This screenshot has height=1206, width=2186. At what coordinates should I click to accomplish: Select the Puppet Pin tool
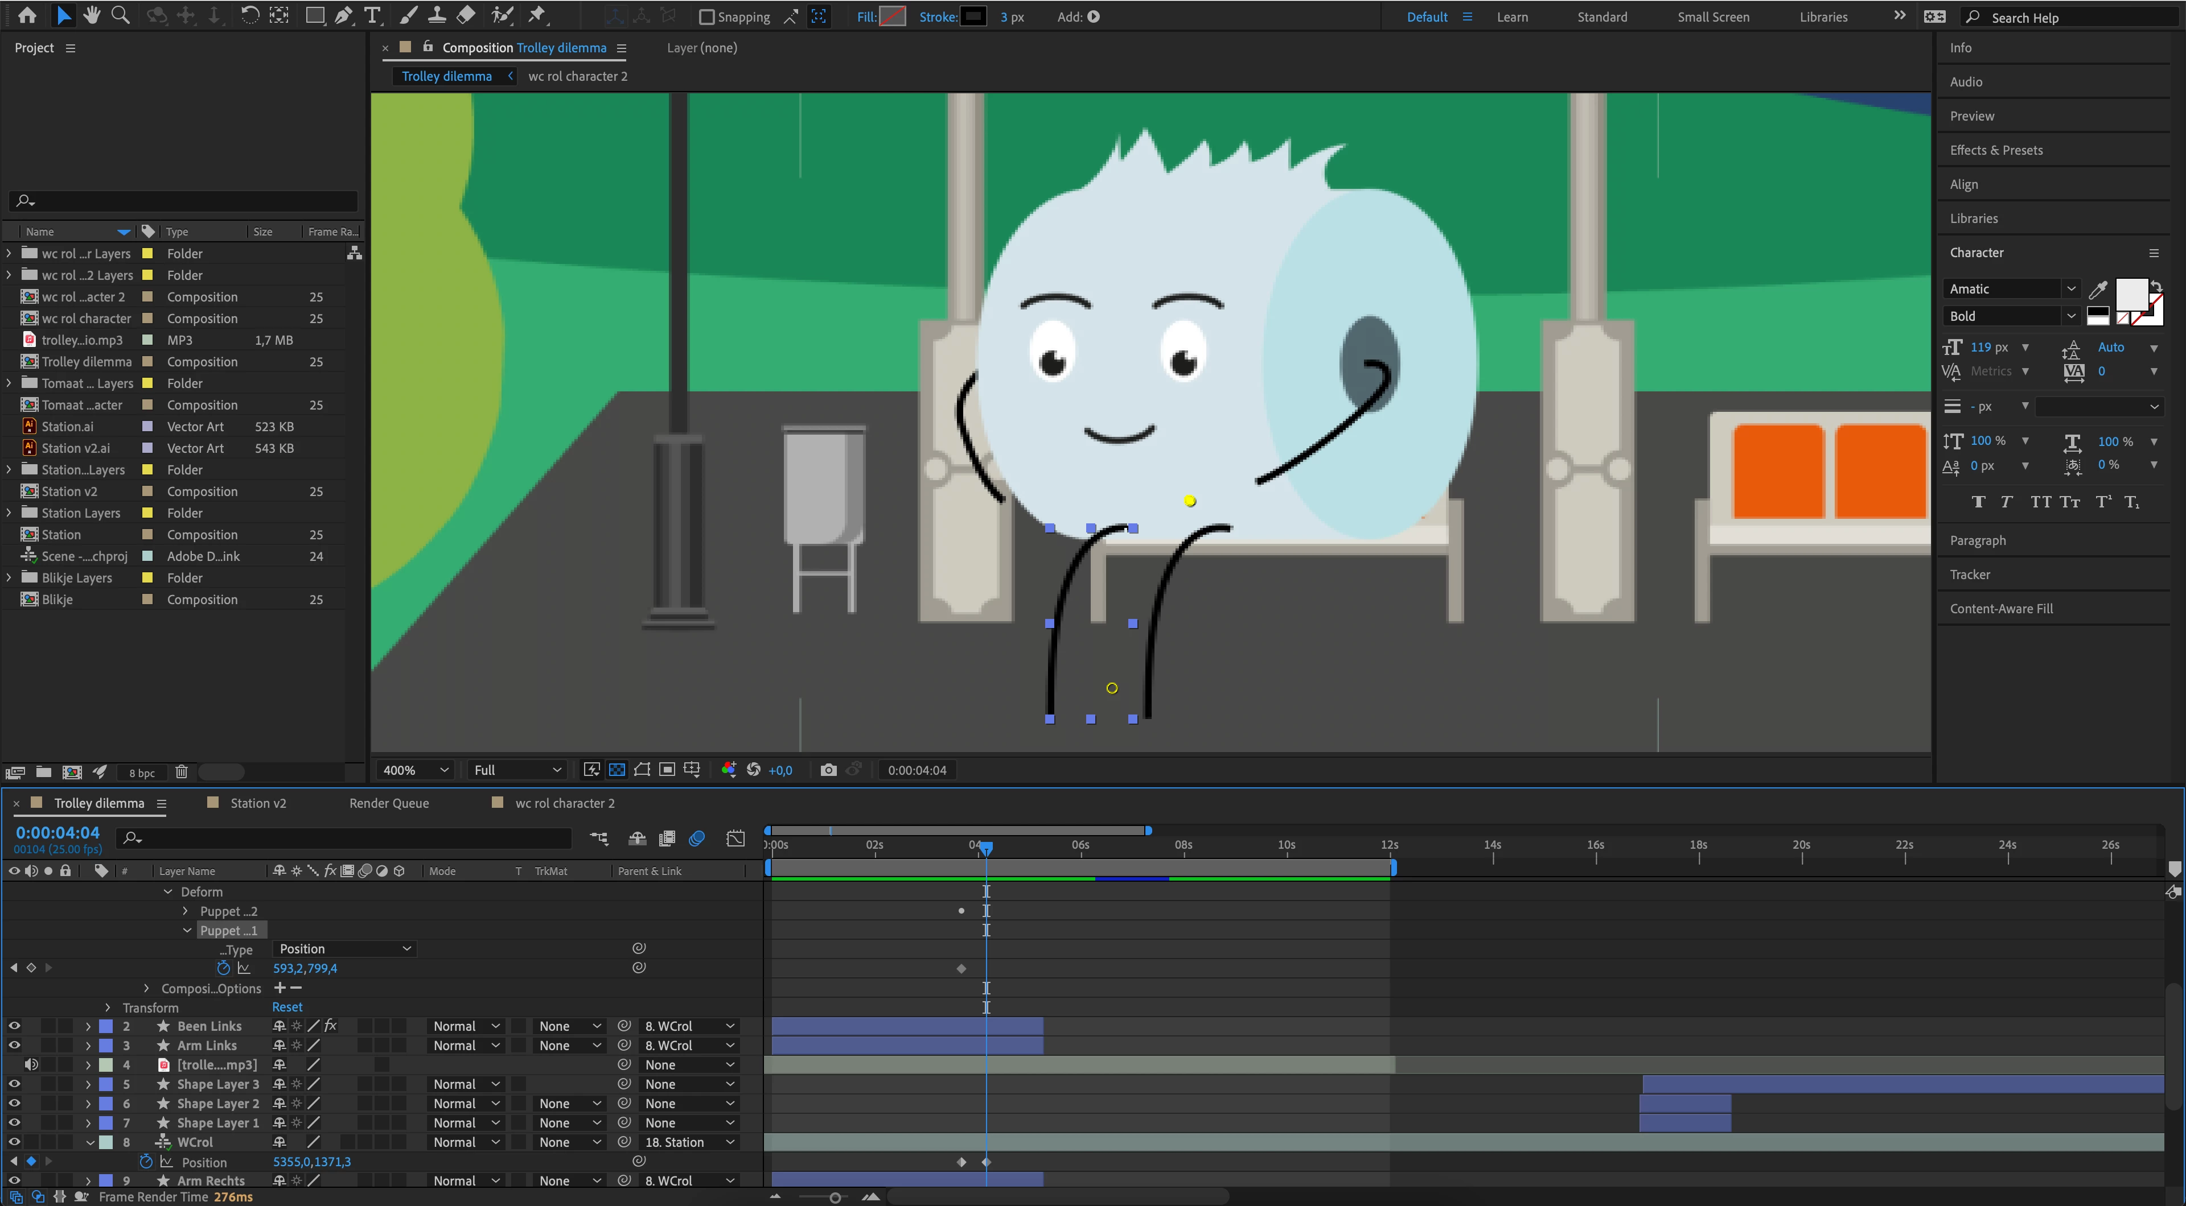[536, 15]
